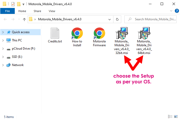Click the SSD (E:) drive icon
The image size is (180, 120).
pos(9,57)
